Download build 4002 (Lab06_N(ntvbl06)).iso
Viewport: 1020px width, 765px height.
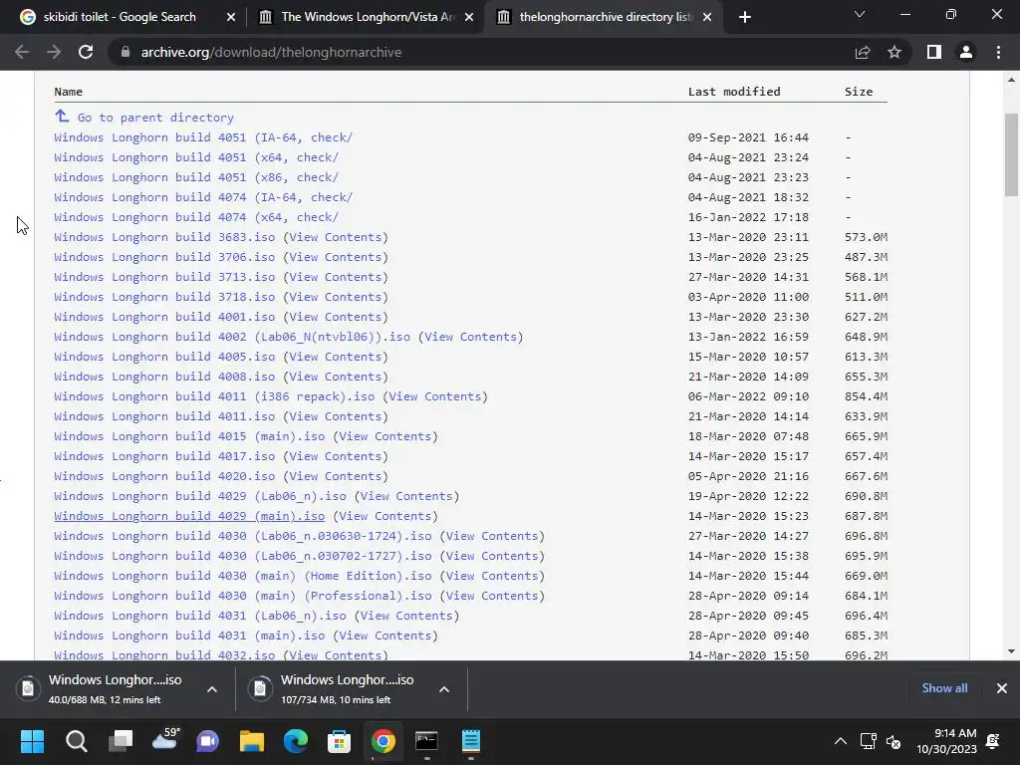[x=232, y=337]
